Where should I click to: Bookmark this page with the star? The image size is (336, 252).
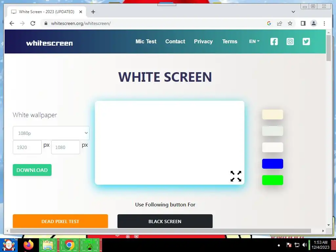(290, 23)
